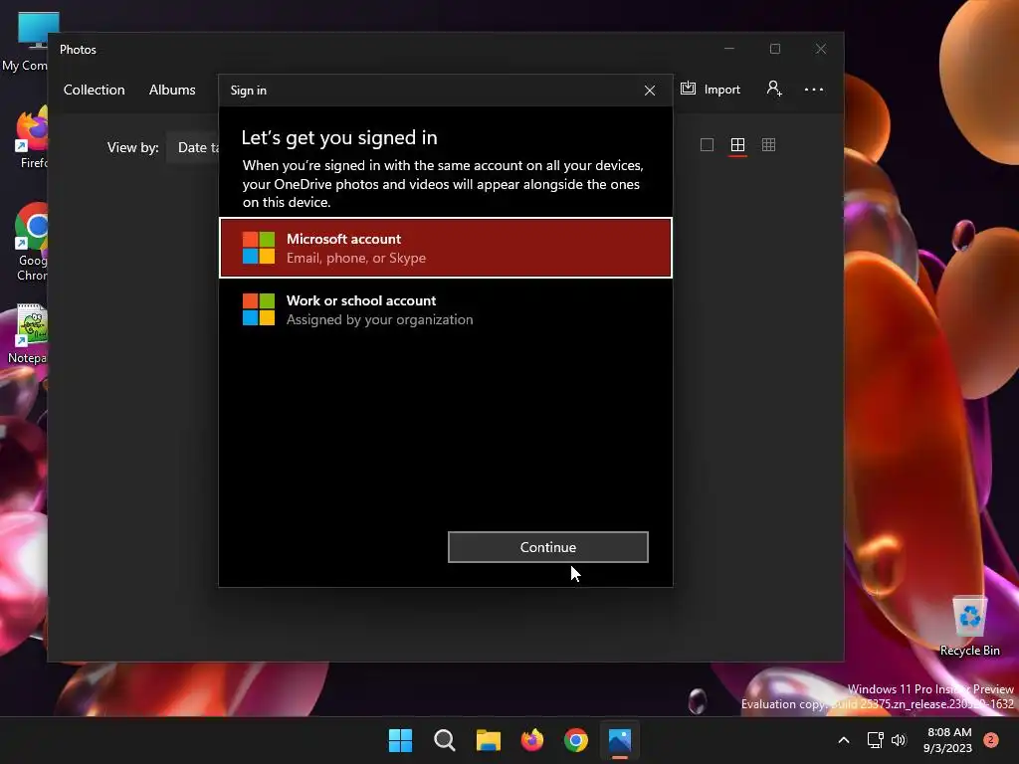Select the Notepad++ desktop shortcut

tap(29, 333)
